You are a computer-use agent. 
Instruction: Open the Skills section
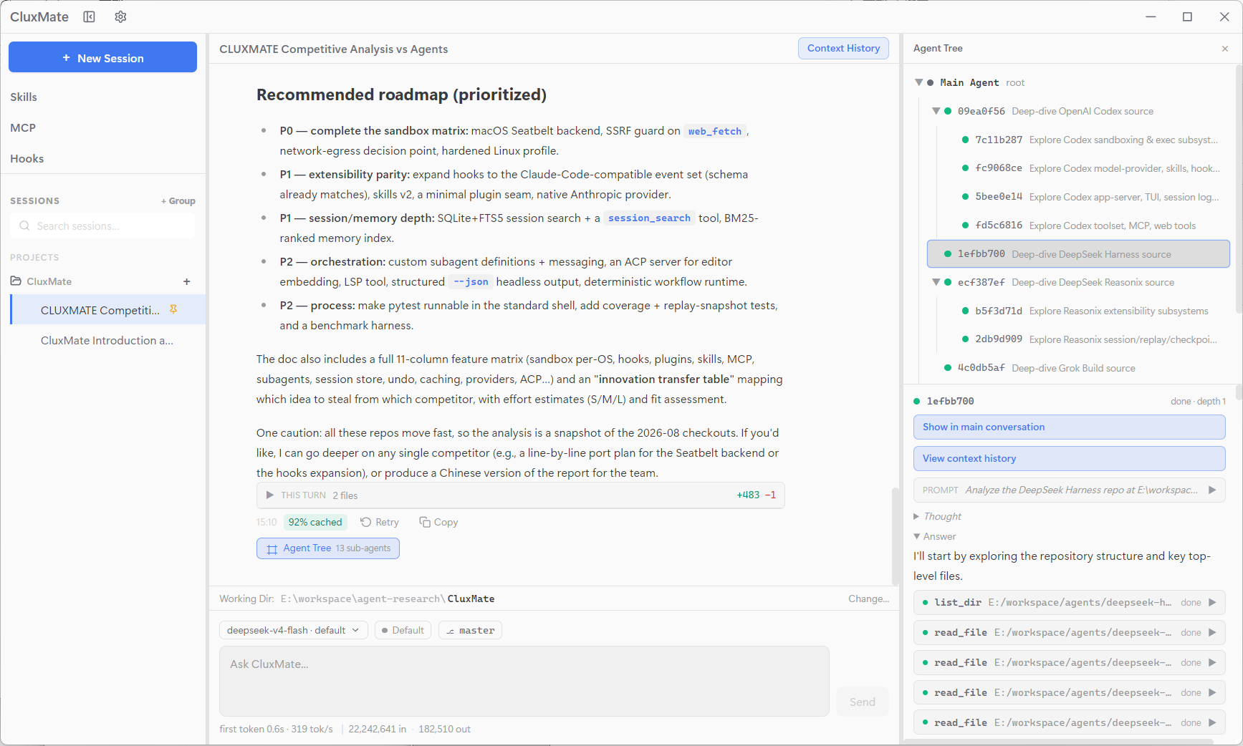click(x=24, y=97)
